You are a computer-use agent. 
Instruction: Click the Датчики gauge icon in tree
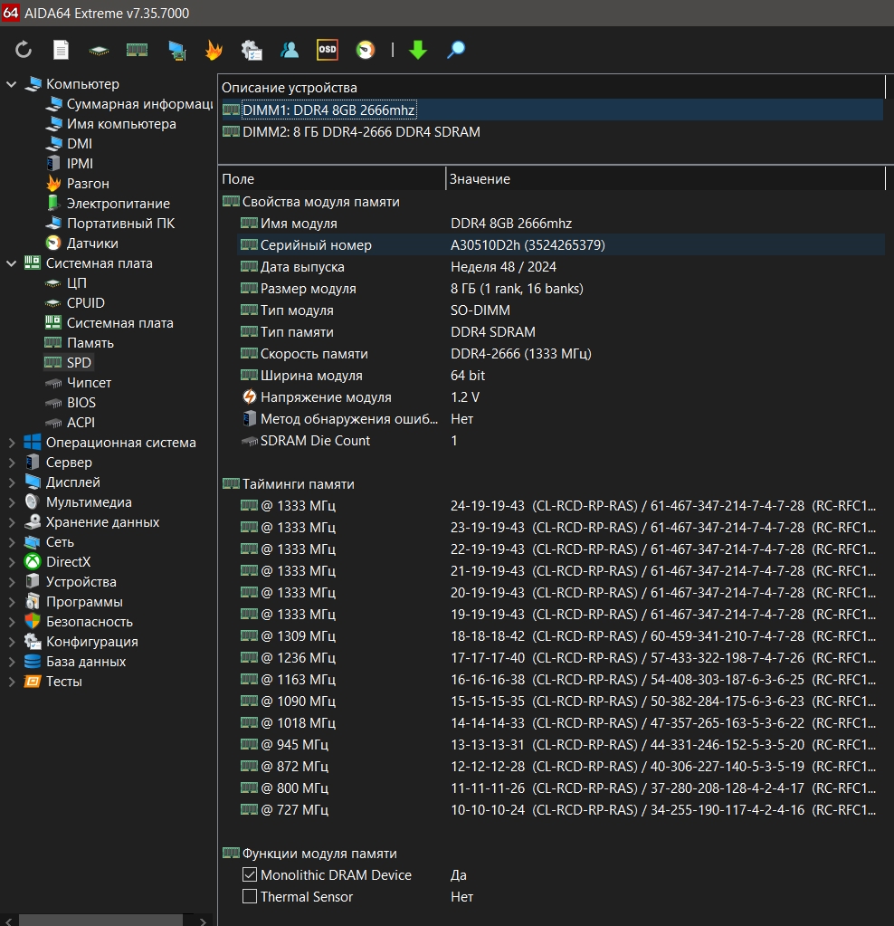[x=53, y=243]
